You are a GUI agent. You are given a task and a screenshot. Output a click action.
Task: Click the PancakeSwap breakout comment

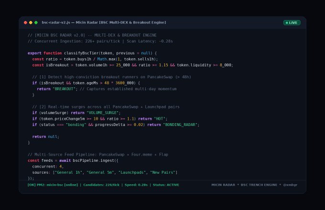pyautogui.click(x=111, y=77)
